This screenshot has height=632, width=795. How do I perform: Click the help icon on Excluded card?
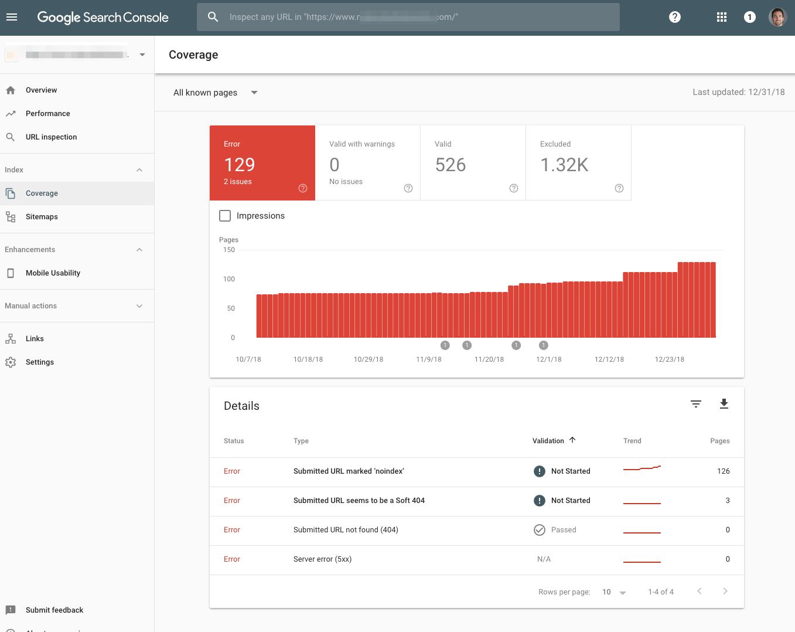[619, 188]
